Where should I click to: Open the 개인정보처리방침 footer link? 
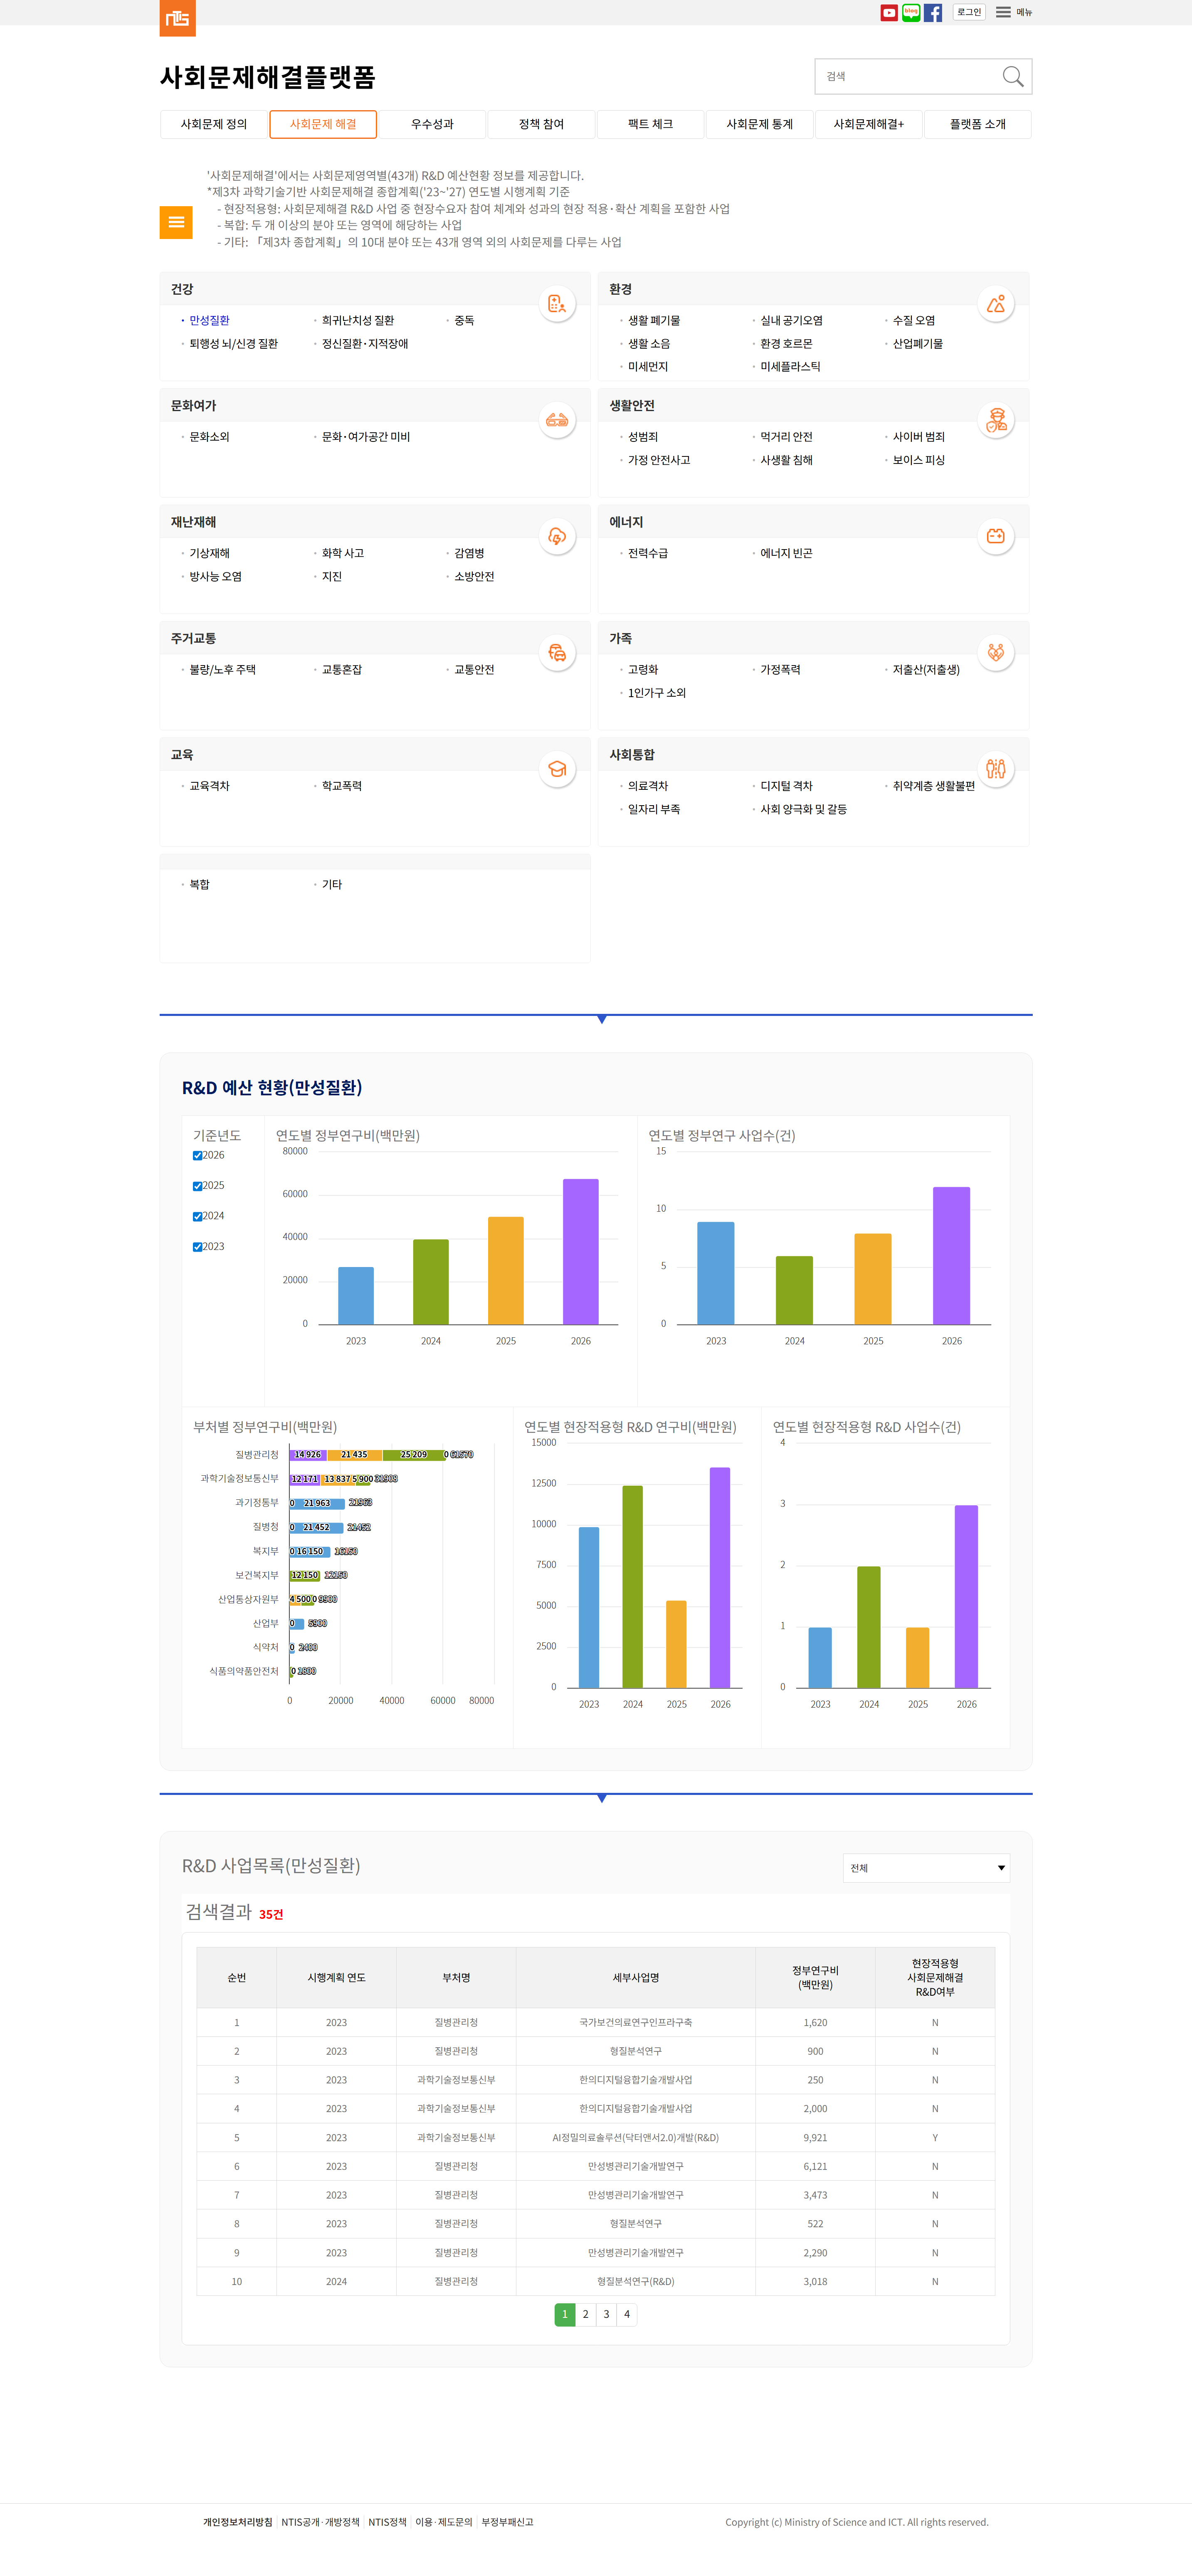tap(238, 2522)
